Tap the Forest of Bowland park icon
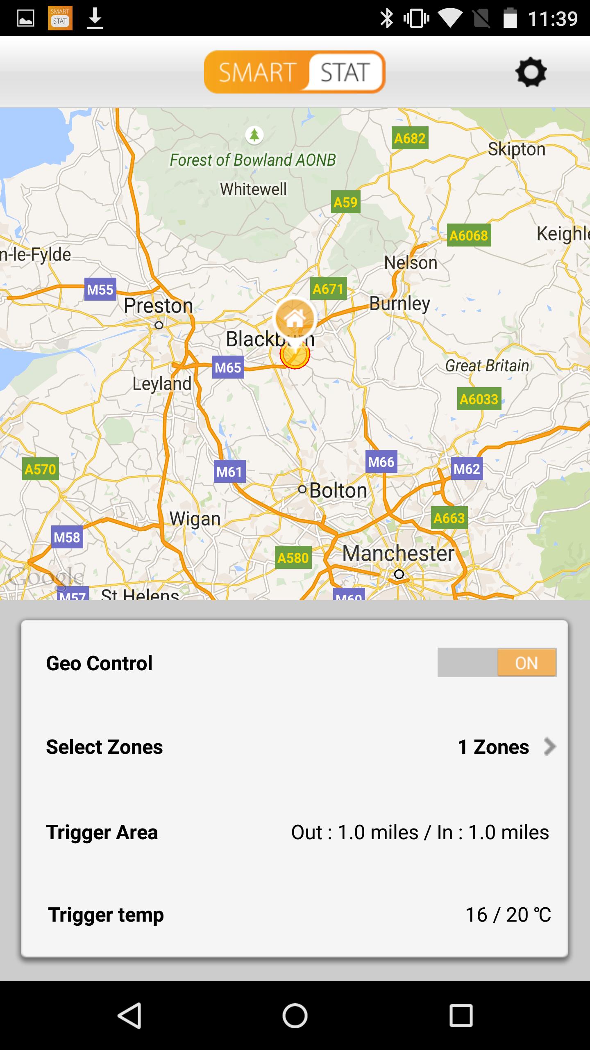590x1050 pixels. tap(254, 135)
